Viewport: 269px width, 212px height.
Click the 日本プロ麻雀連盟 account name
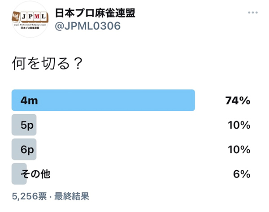(95, 13)
